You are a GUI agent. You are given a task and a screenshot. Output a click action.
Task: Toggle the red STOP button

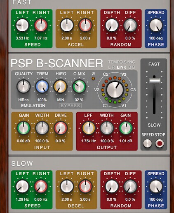[x=160, y=144]
